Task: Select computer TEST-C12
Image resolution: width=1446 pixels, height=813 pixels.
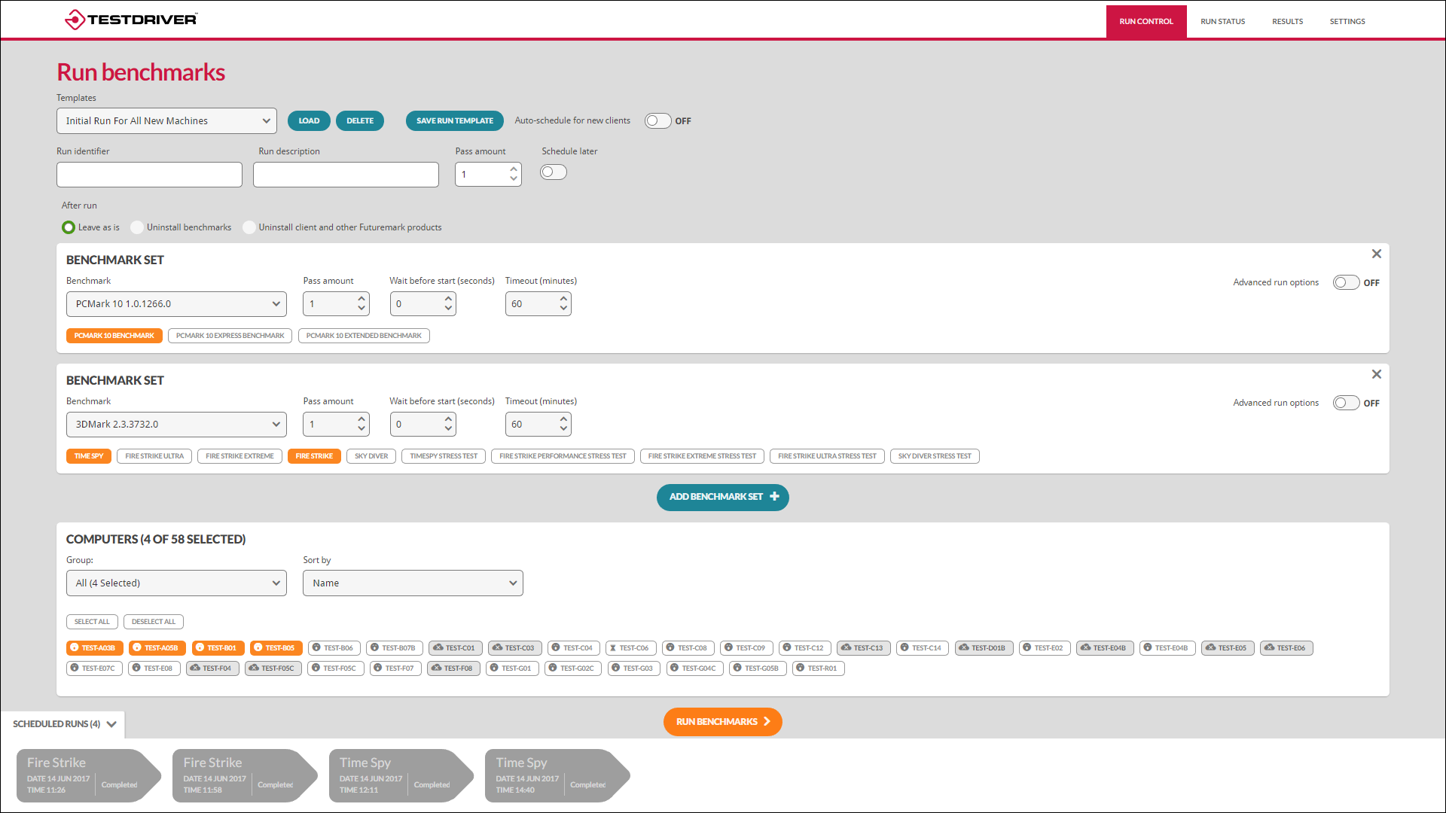Action: (805, 648)
